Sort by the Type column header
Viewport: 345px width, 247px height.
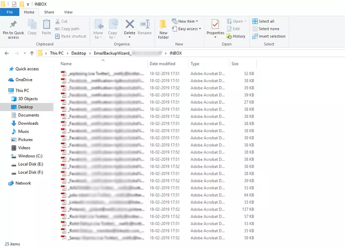tap(195, 64)
